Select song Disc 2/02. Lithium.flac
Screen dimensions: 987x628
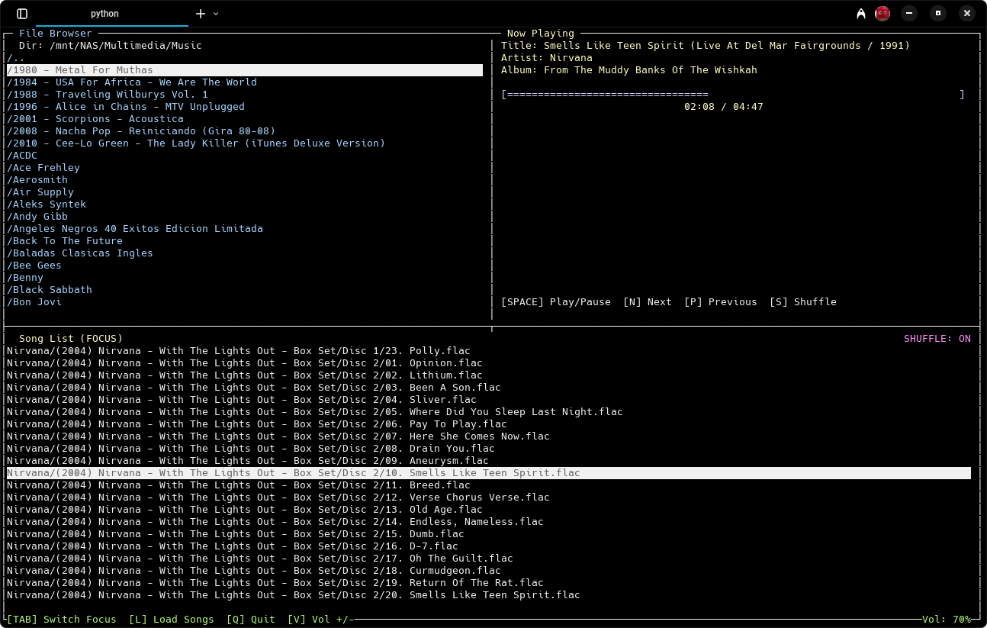point(245,375)
